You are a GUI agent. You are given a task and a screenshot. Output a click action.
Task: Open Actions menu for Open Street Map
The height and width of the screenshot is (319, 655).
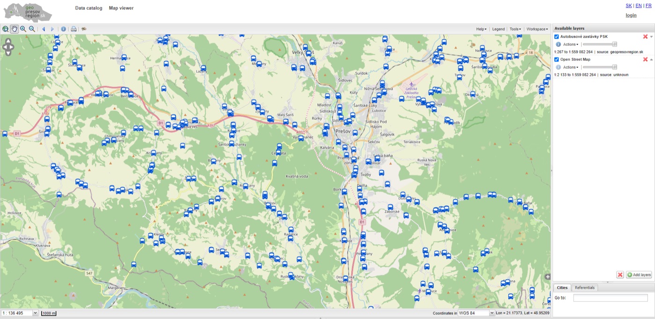(x=571, y=67)
